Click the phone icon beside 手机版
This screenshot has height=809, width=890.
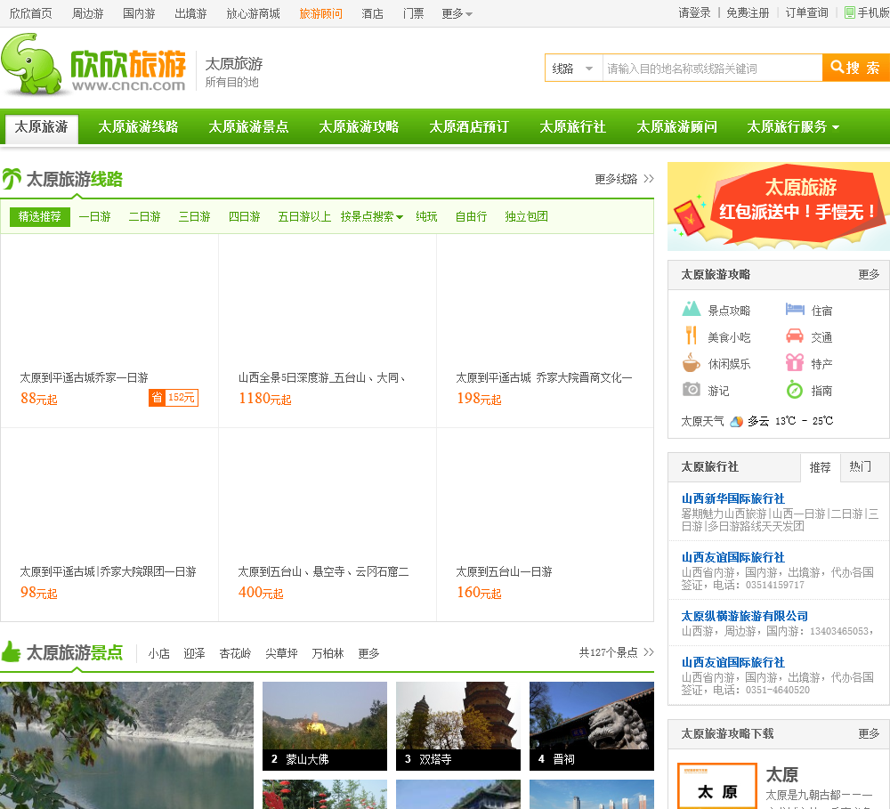tap(850, 12)
